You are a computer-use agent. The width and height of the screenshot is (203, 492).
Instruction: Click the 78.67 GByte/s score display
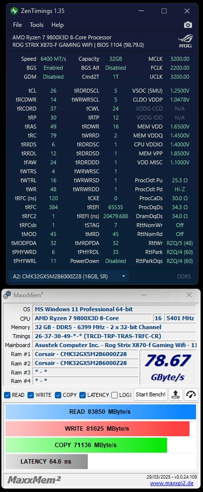[x=168, y=368]
